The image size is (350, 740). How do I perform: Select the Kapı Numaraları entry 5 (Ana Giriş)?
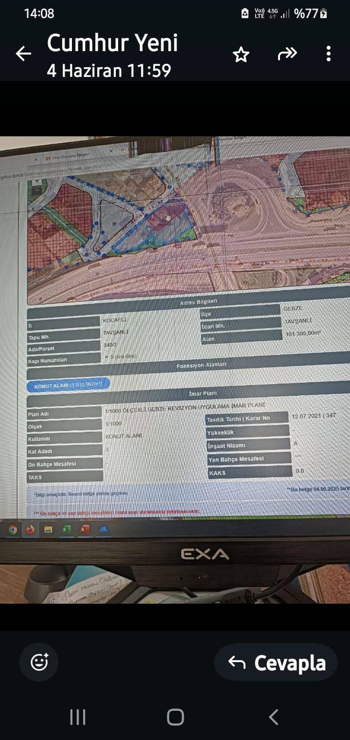121,356
